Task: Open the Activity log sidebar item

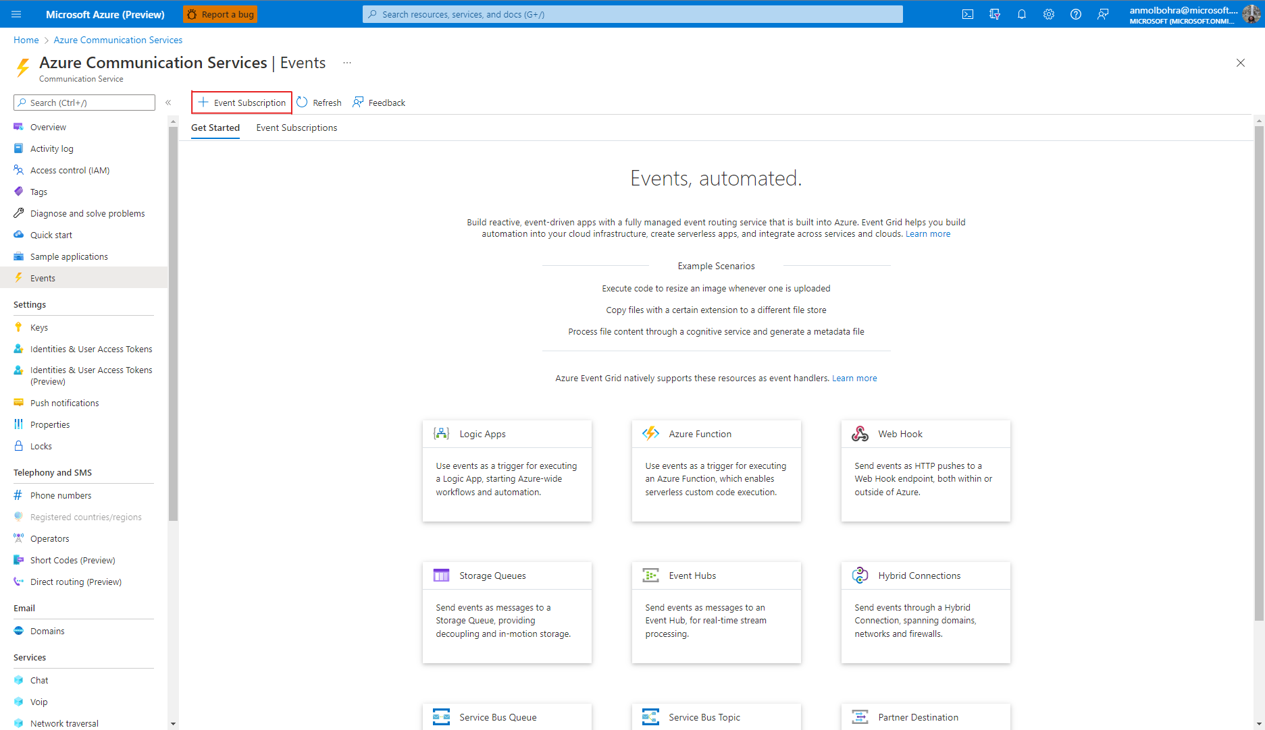Action: tap(52, 148)
